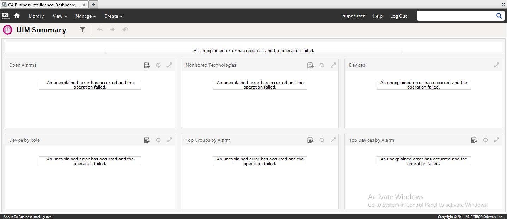
Task: Run the search with magnifier icon
Action: [499, 16]
